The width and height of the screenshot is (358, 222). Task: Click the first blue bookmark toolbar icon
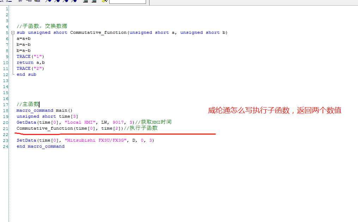tap(48, 1)
